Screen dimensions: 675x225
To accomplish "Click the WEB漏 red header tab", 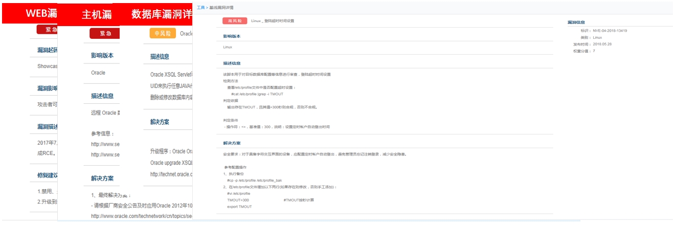I will pyautogui.click(x=30, y=13).
